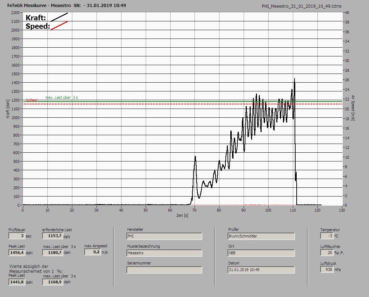Click the max. Last über 3 s value 1180,7
The image size is (369, 297).
pyautogui.click(x=52, y=253)
